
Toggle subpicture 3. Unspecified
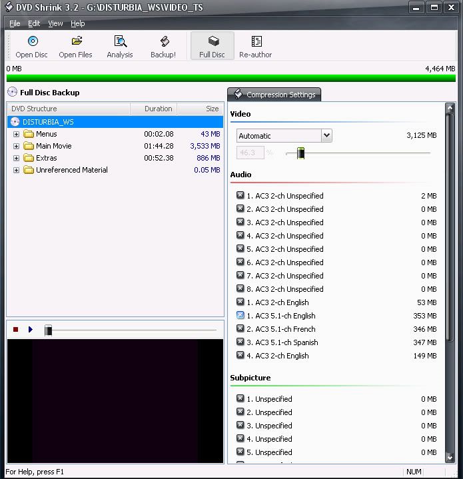pyautogui.click(x=240, y=425)
